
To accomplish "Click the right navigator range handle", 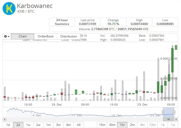I will click(x=174, y=112).
